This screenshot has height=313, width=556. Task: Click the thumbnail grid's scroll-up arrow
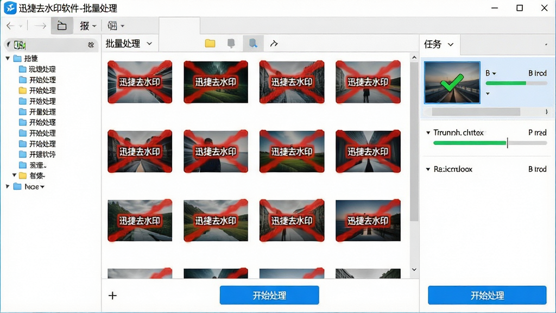click(414, 57)
